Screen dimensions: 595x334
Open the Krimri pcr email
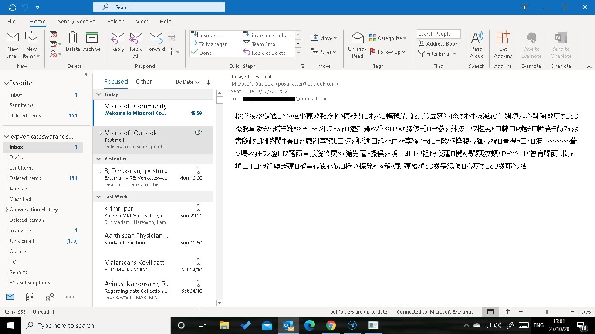click(153, 215)
